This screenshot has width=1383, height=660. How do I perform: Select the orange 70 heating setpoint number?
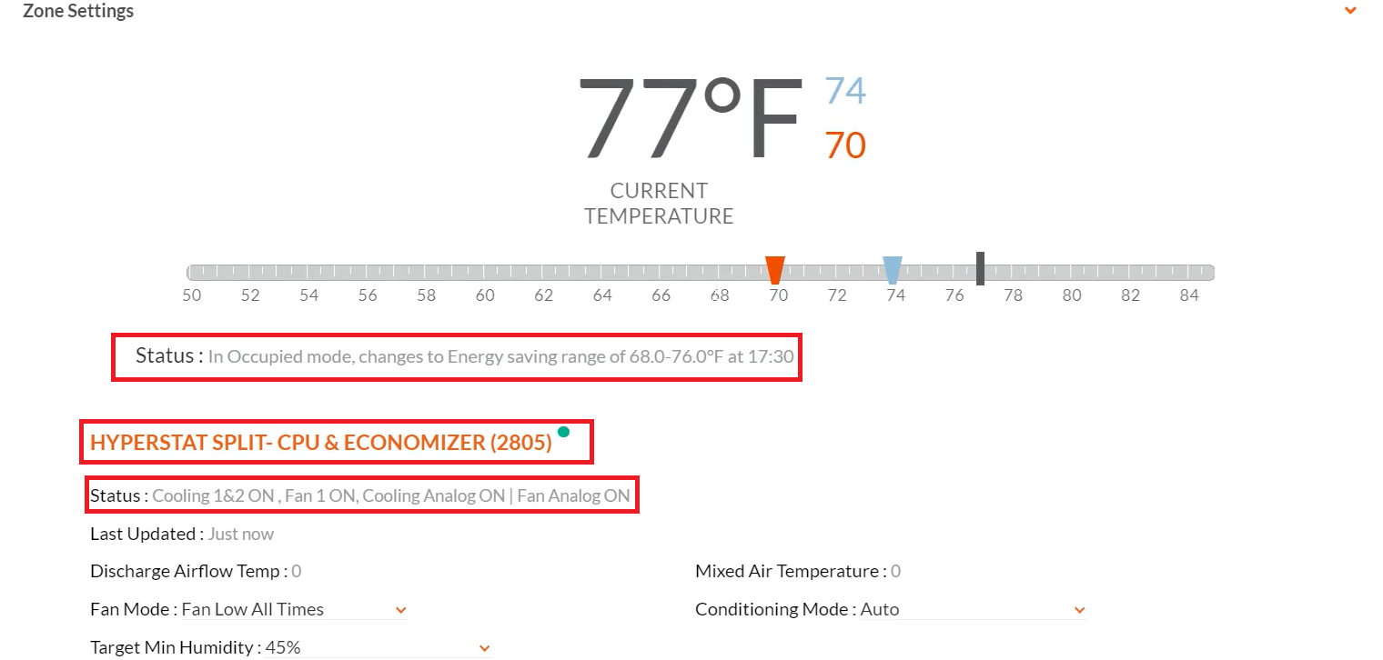844,145
